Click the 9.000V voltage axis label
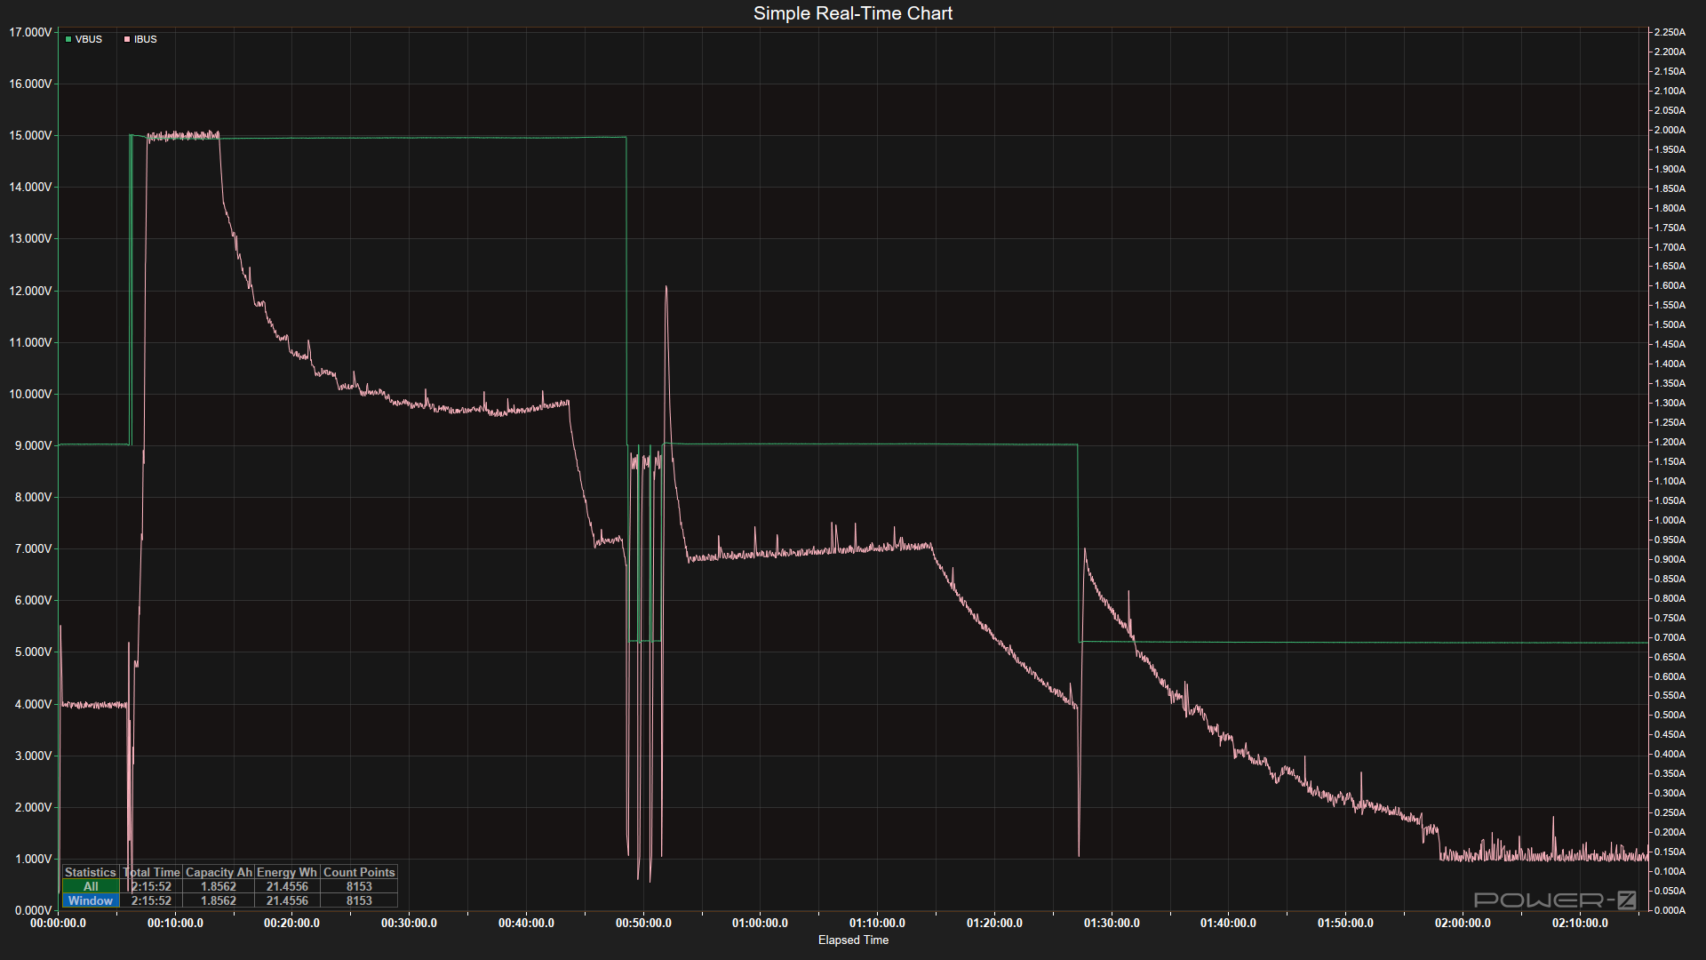Image resolution: width=1706 pixels, height=960 pixels. tap(33, 445)
